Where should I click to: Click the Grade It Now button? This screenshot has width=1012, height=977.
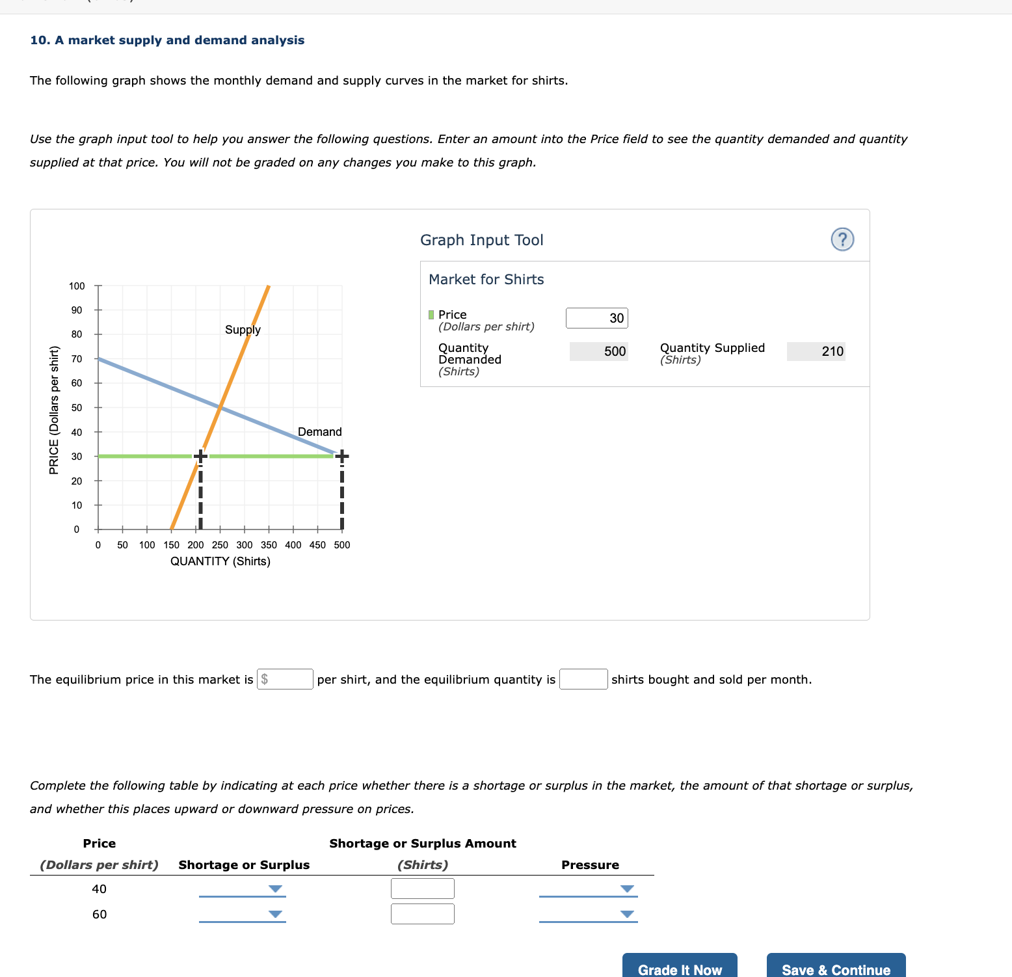680,969
